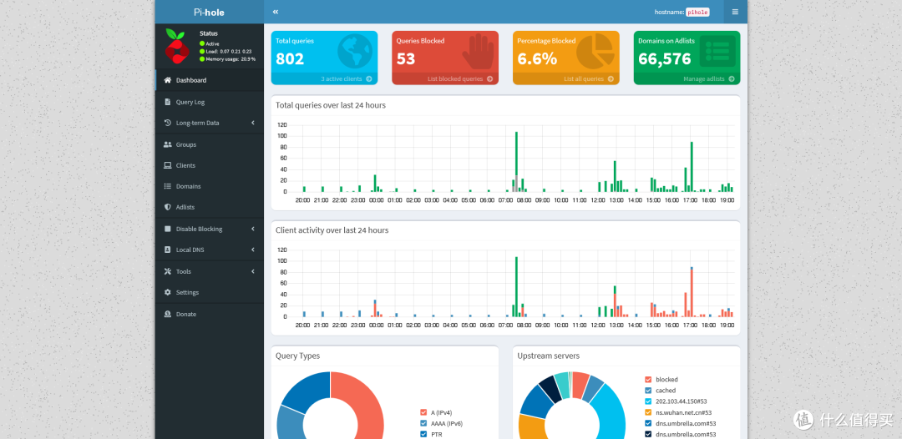Click the Load status line
Image resolution: width=902 pixels, height=439 pixels.
coord(225,51)
